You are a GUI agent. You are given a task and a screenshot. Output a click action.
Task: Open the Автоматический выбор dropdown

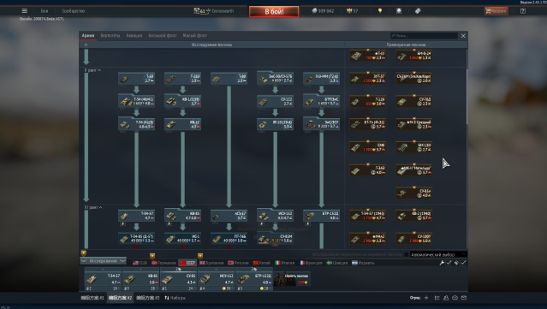[438, 254]
